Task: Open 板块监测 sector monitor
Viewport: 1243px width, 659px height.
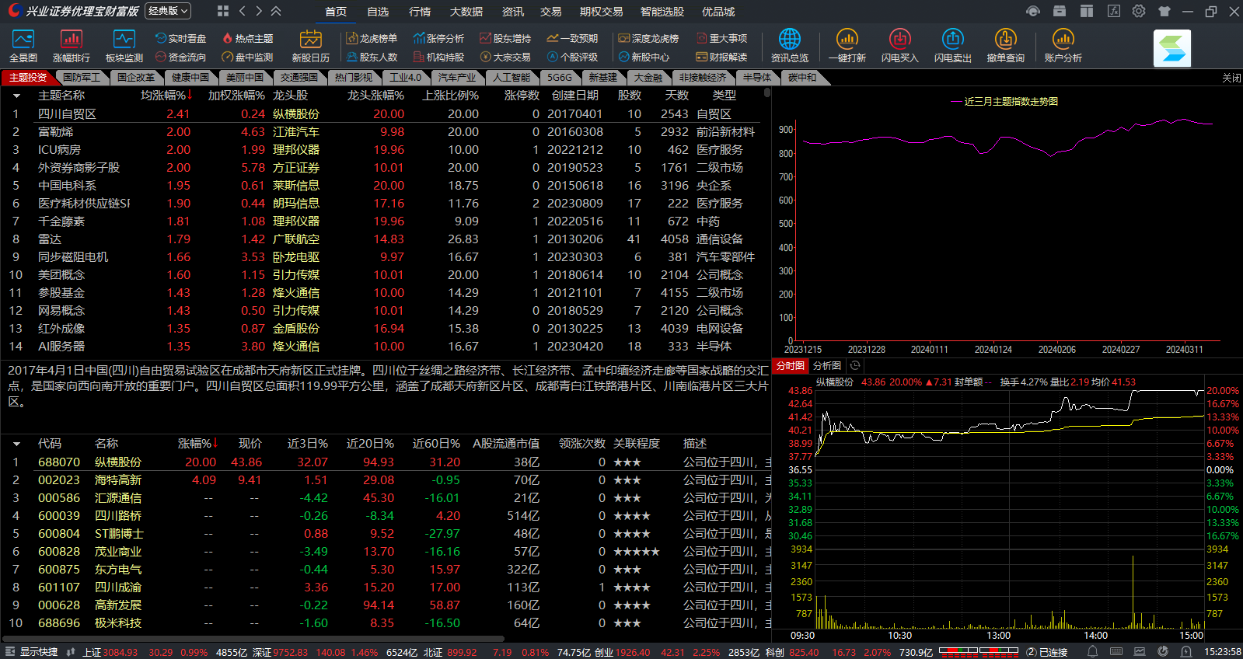Action: pyautogui.click(x=124, y=46)
